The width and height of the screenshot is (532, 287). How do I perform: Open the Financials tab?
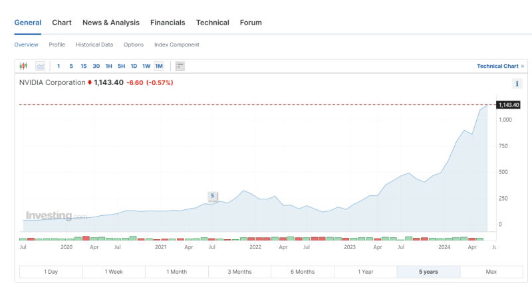tap(168, 23)
